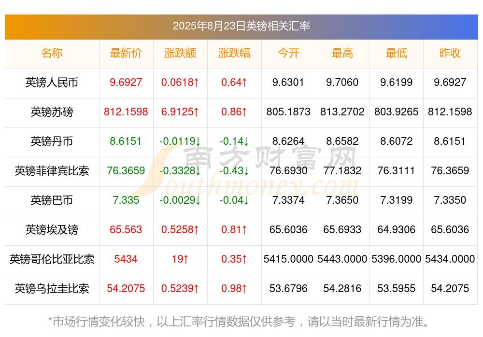The height and width of the screenshot is (337, 483).
Task: Click latest price 8.6151 in green
Action: click(x=126, y=141)
